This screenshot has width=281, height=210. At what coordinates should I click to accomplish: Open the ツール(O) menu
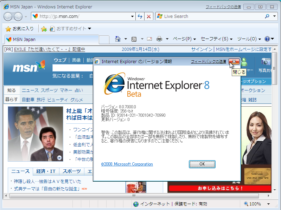tap(249, 39)
